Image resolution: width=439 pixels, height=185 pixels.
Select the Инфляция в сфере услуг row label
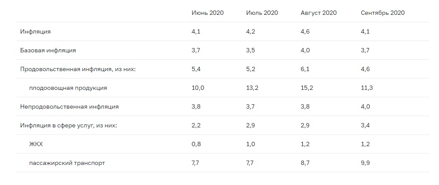point(69,125)
